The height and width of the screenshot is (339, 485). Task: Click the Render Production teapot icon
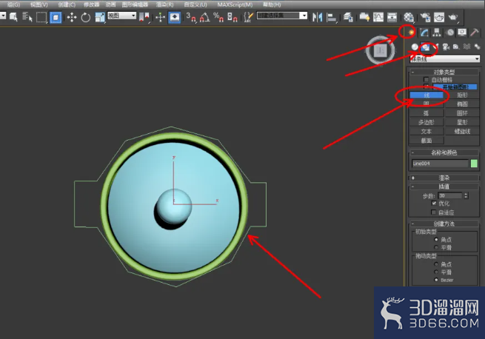pos(453,17)
